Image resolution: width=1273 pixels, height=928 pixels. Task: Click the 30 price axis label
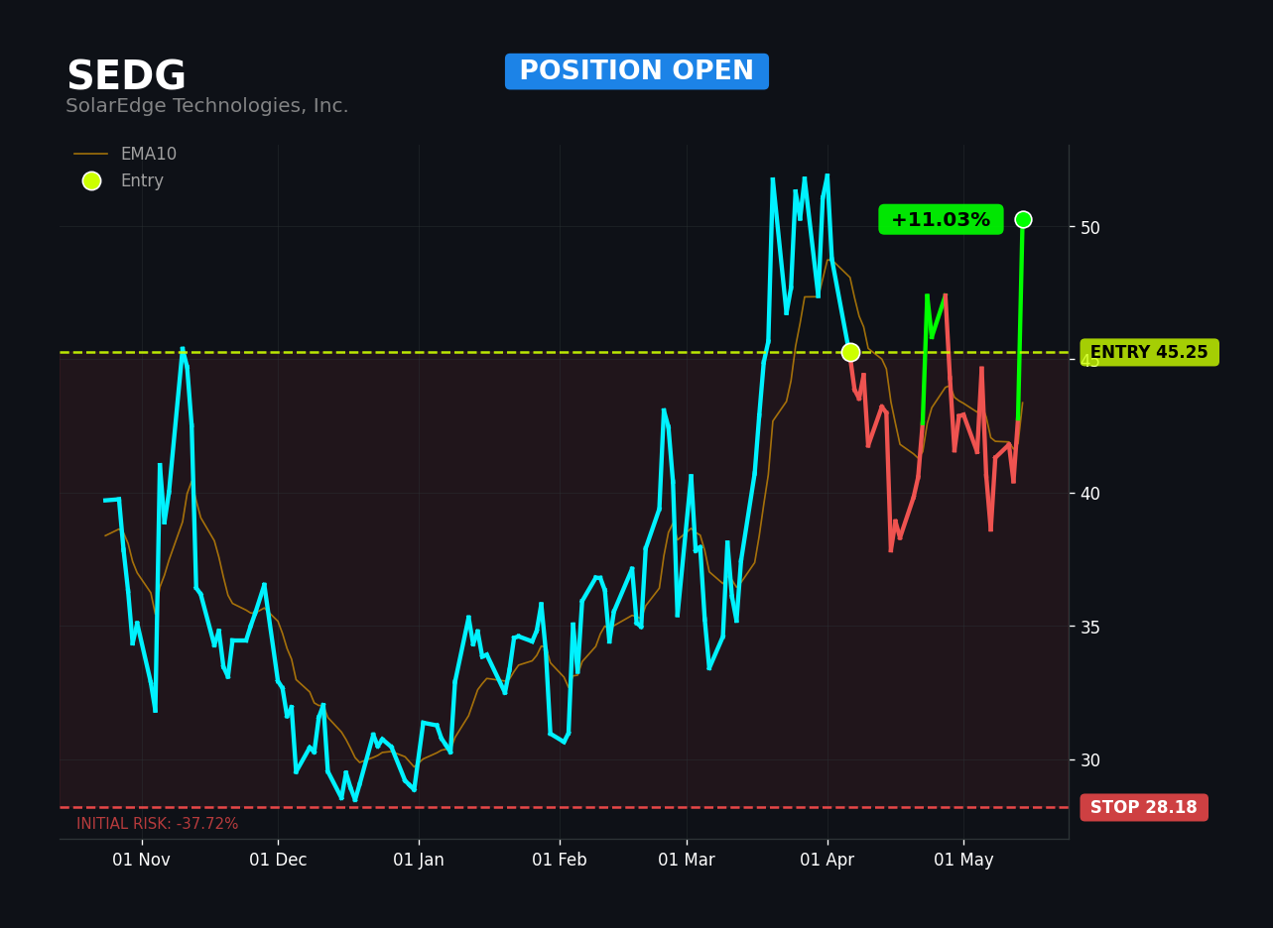1090,759
